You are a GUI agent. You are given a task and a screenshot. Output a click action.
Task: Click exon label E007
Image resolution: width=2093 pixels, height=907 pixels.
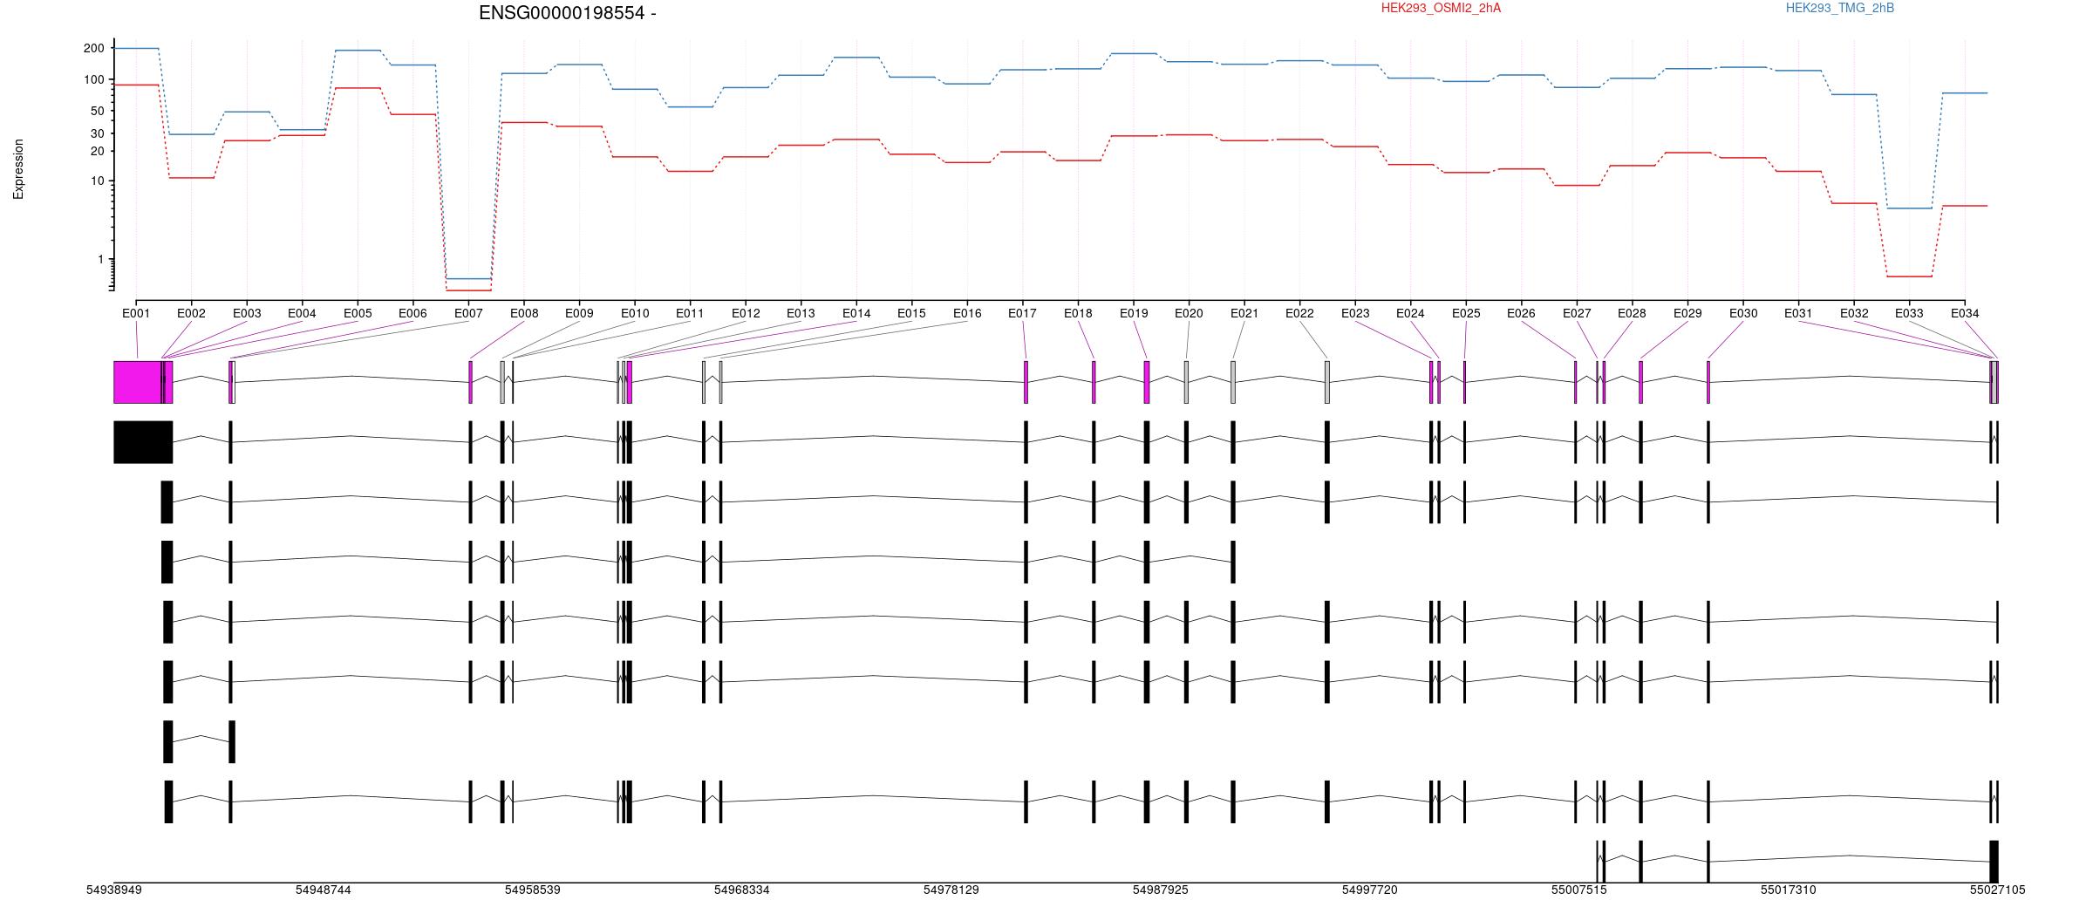click(x=468, y=313)
